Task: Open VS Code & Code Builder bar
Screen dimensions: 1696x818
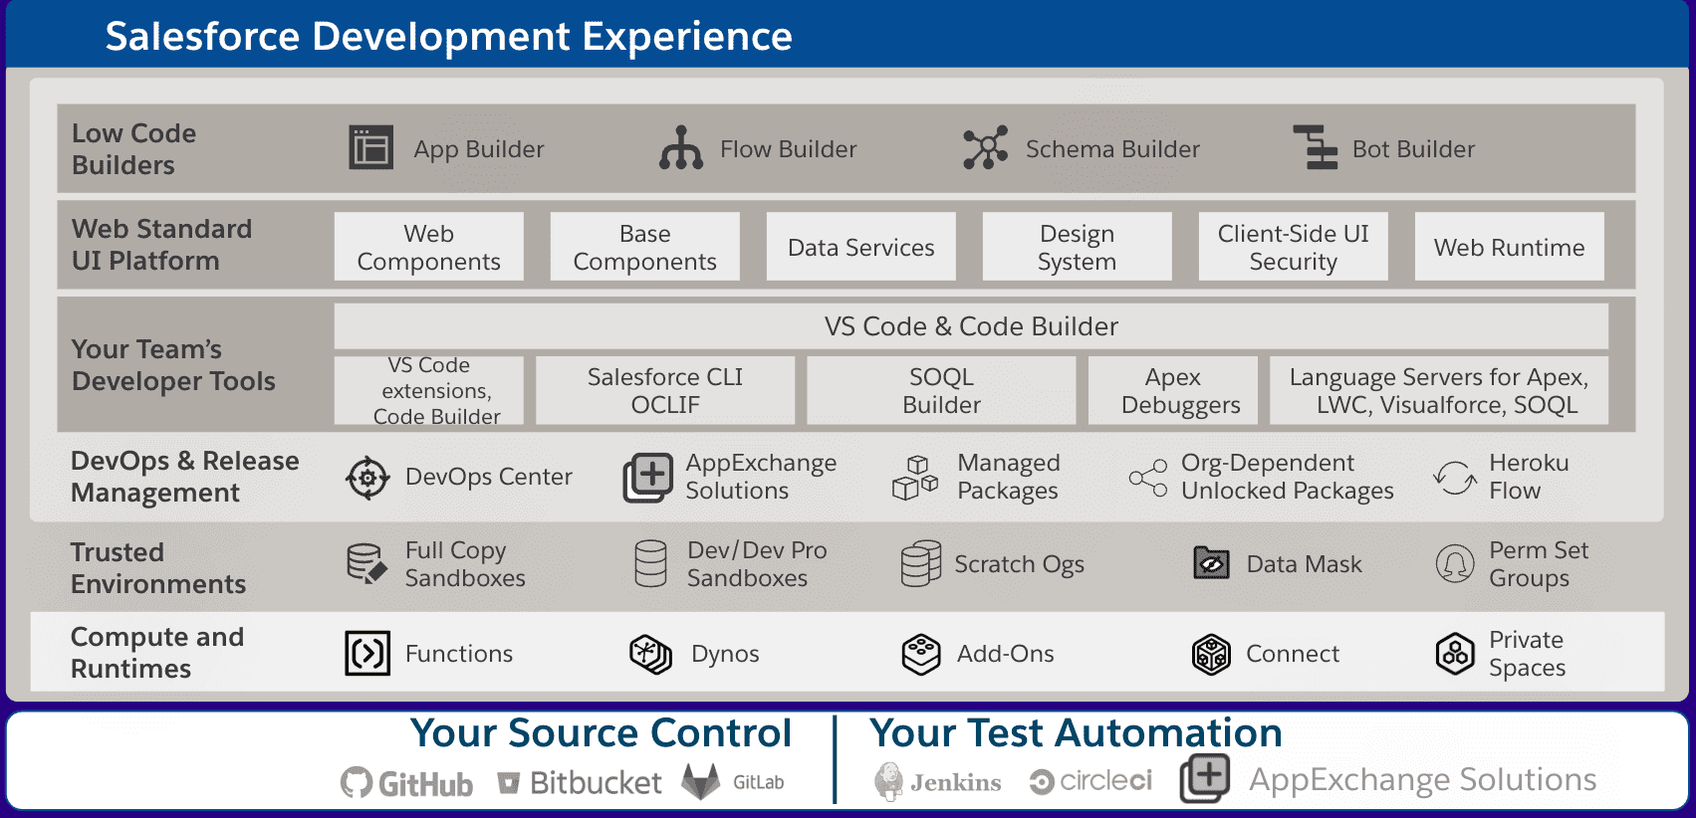Action: 971,326
